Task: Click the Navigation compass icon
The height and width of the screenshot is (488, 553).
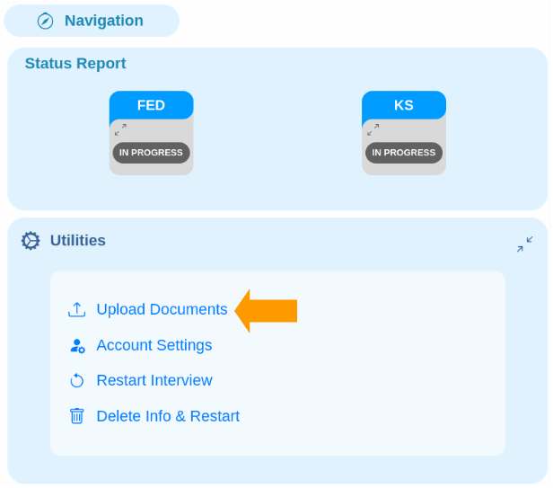Action: pos(45,21)
